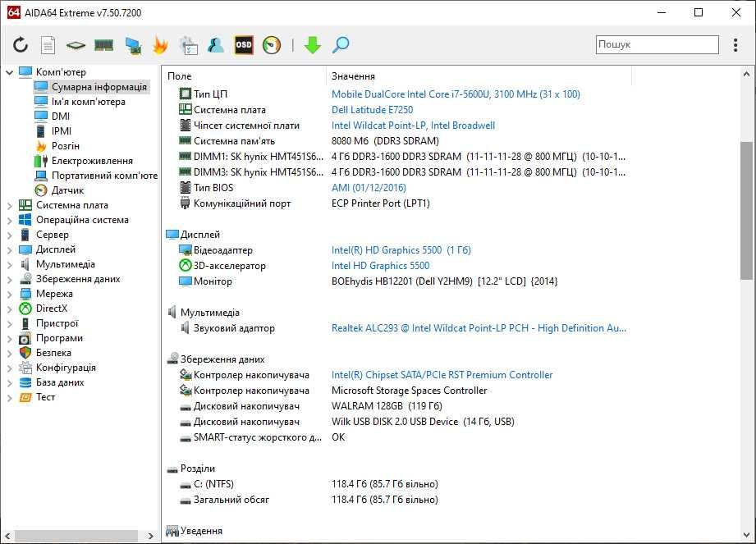This screenshot has width=756, height=544.
Task: Open Intel Chipset SATA/PCIe RST controller link
Action: pos(442,375)
